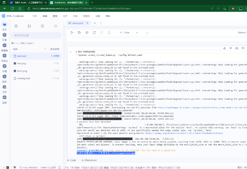The width and height of the screenshot is (247, 169).
Task: Open the cell type dropdown arrow next to Code
Action: 137,32
